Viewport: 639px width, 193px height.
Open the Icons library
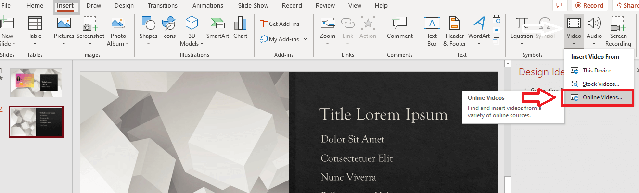coord(169,28)
